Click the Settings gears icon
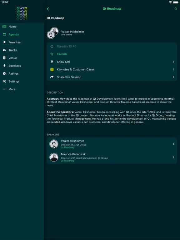This screenshot has width=180, height=240. point(4,81)
